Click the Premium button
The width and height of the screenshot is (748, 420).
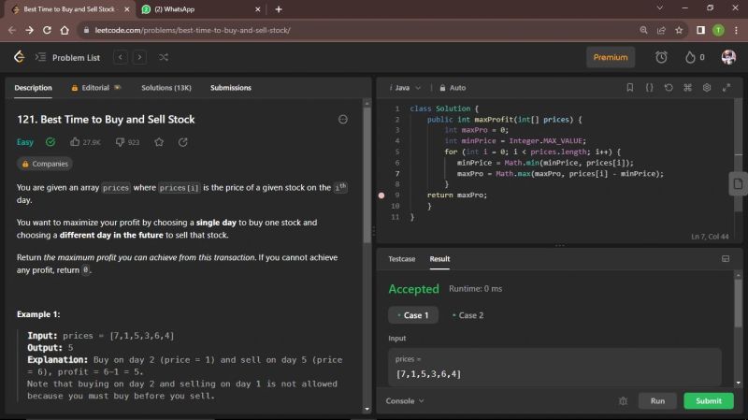click(611, 57)
